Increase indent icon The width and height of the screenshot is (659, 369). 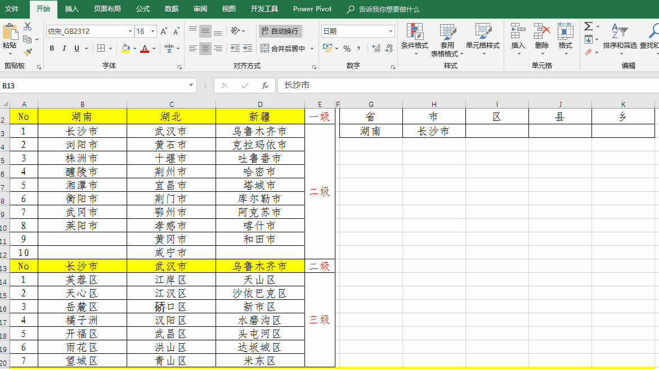coord(248,49)
